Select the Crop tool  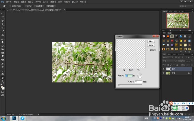coord(3,28)
